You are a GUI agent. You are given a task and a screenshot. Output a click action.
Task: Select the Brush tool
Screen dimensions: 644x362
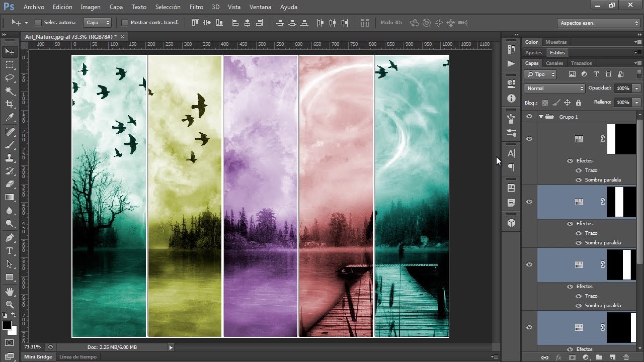[x=10, y=145]
